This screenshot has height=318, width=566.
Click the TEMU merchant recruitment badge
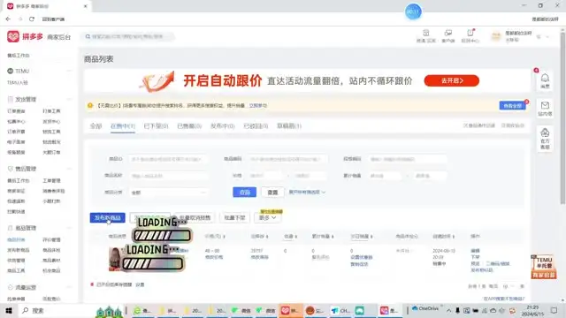(x=544, y=267)
